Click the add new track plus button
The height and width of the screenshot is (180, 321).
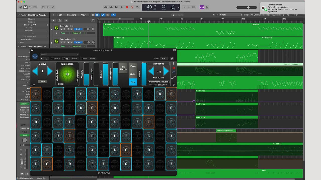tap(53, 20)
